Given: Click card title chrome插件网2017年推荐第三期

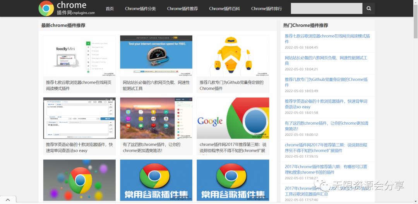Looking at the screenshot, I should coord(233,147).
